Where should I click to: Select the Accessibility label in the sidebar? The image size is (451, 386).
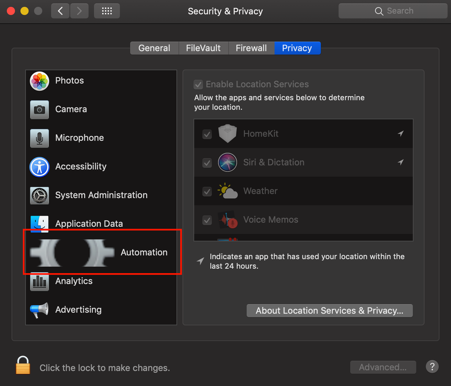(81, 166)
